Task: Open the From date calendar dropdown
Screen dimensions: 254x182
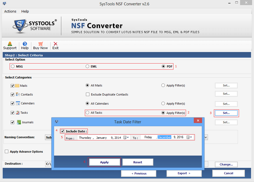Action: click(126, 137)
